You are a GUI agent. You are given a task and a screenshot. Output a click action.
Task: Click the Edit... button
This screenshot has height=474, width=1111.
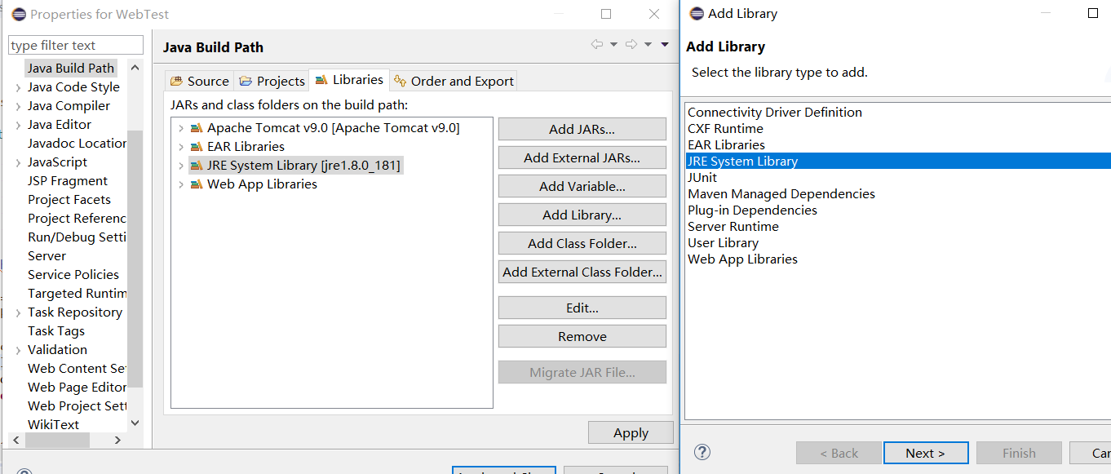(582, 308)
